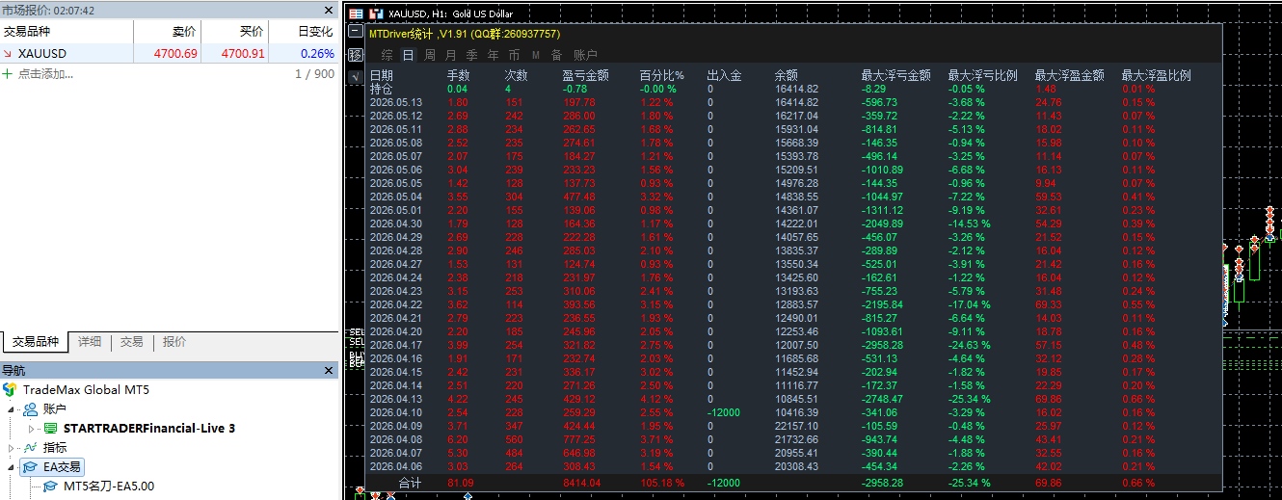Select the 币 currency statistics tab
This screenshot has height=500, width=1282.
coord(514,55)
